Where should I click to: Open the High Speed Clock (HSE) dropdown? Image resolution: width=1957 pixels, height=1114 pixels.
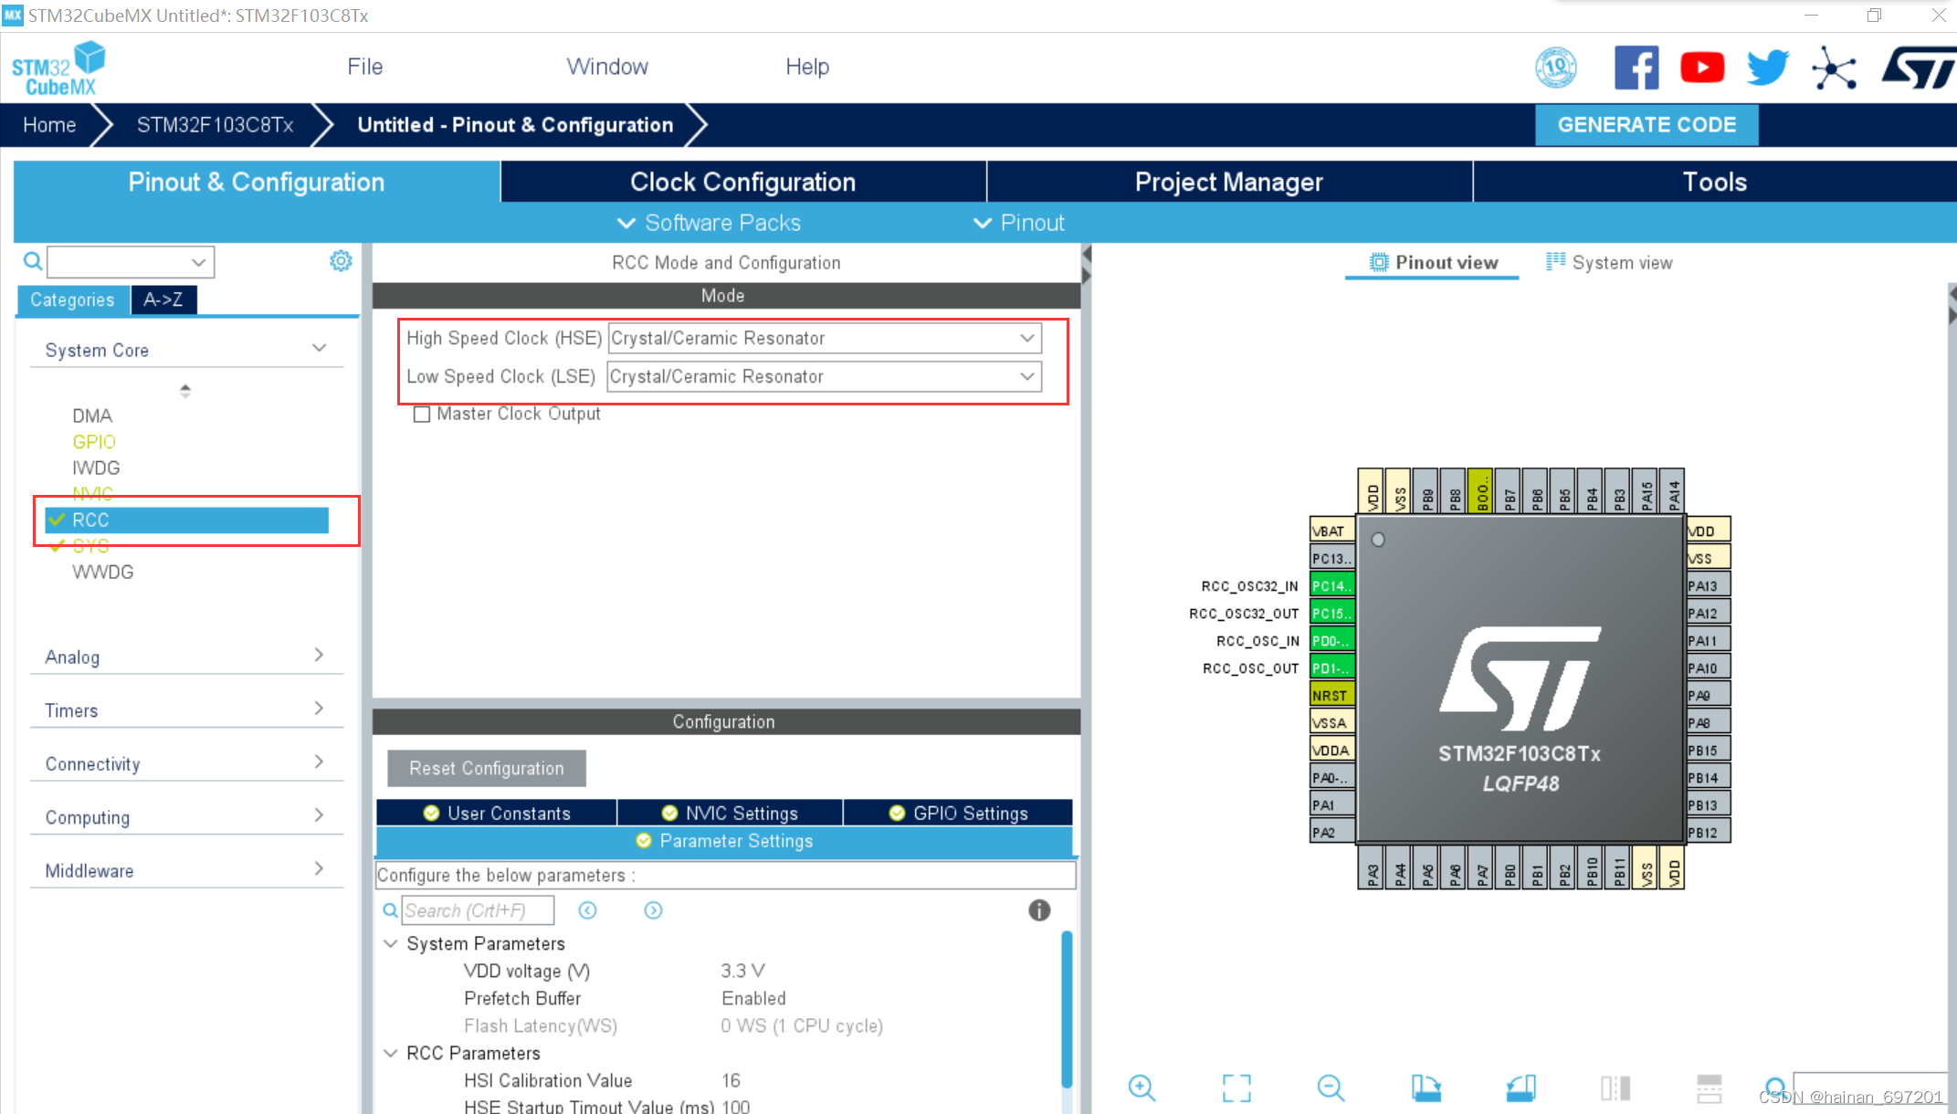(x=825, y=338)
